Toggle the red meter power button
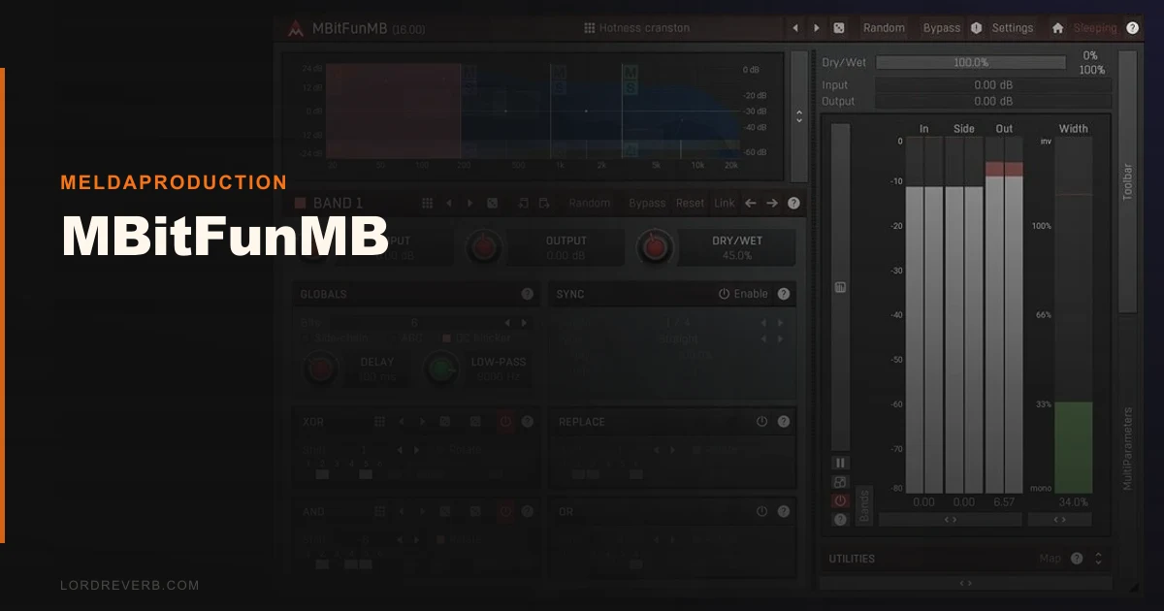 tap(840, 500)
